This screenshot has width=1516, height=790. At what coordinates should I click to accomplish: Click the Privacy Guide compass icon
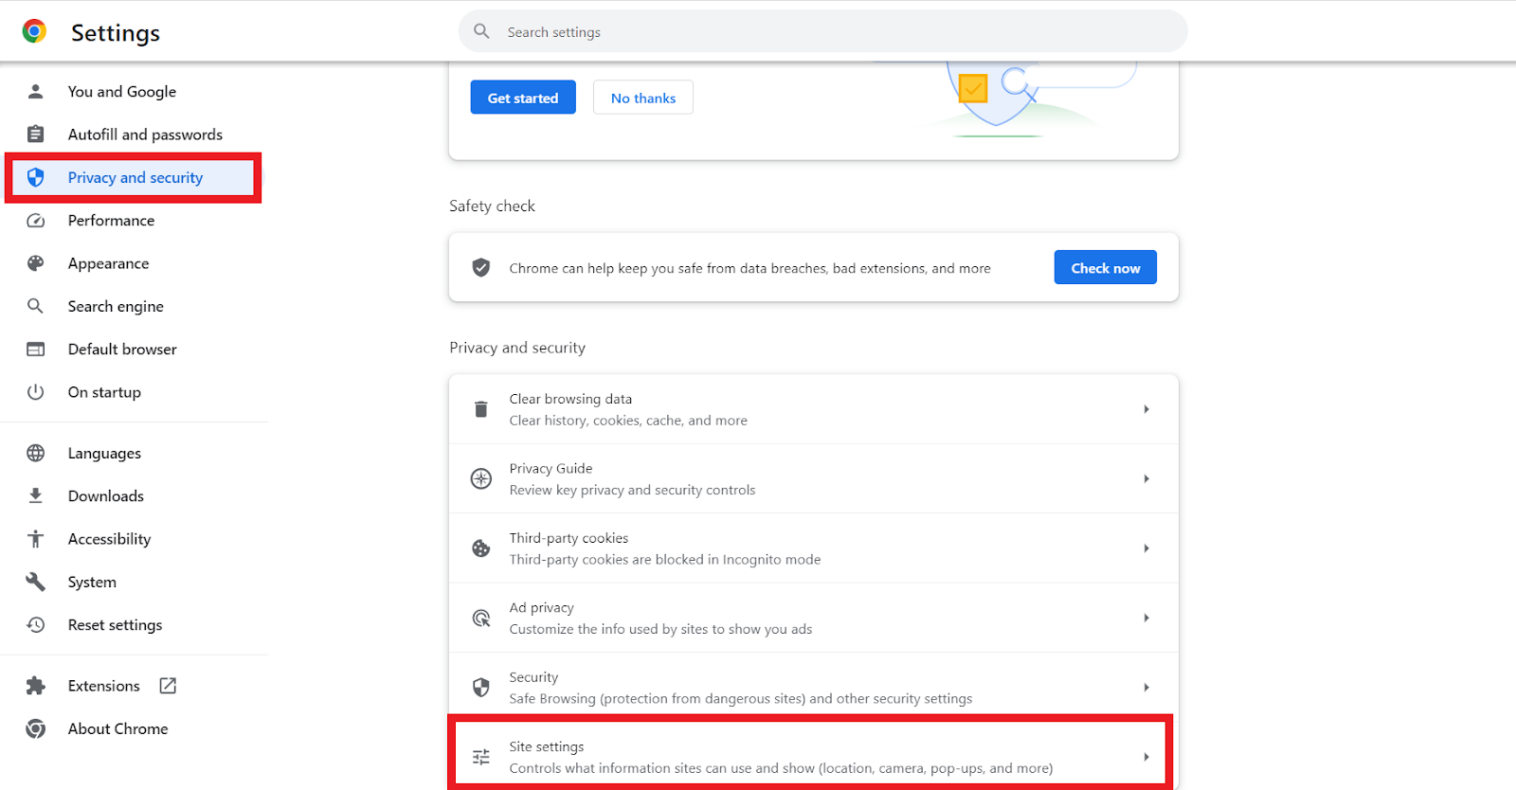click(481, 479)
